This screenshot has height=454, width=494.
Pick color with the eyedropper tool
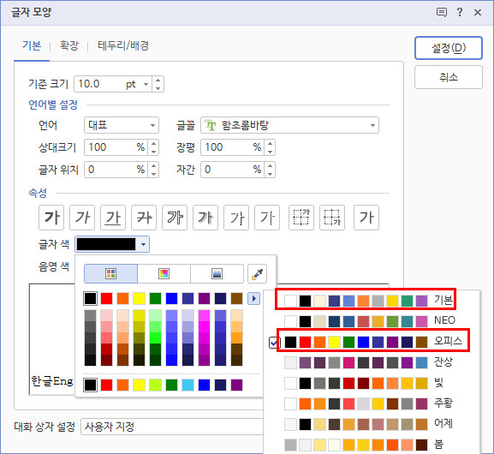(258, 273)
